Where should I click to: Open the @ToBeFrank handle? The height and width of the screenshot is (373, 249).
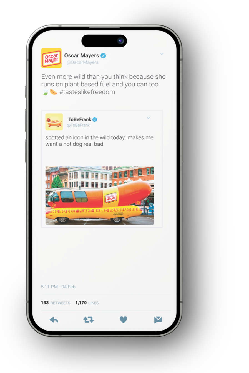pyautogui.click(x=78, y=125)
